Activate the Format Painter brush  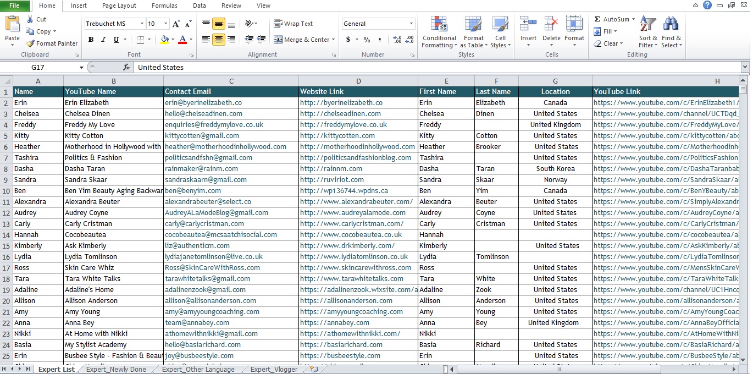30,43
